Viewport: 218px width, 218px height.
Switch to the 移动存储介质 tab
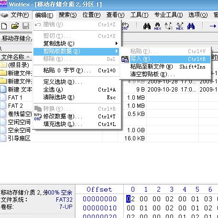(17, 38)
